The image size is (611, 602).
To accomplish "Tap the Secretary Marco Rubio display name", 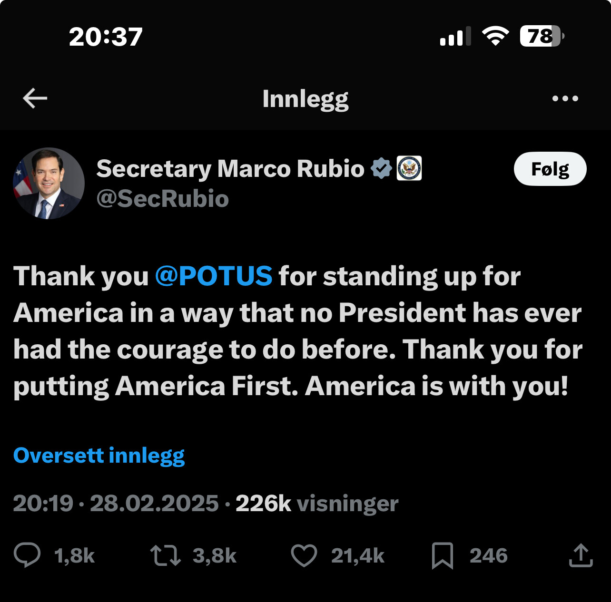I will click(230, 169).
